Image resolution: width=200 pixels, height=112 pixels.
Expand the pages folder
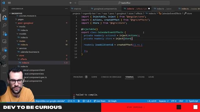pyautogui.click(x=21, y=19)
